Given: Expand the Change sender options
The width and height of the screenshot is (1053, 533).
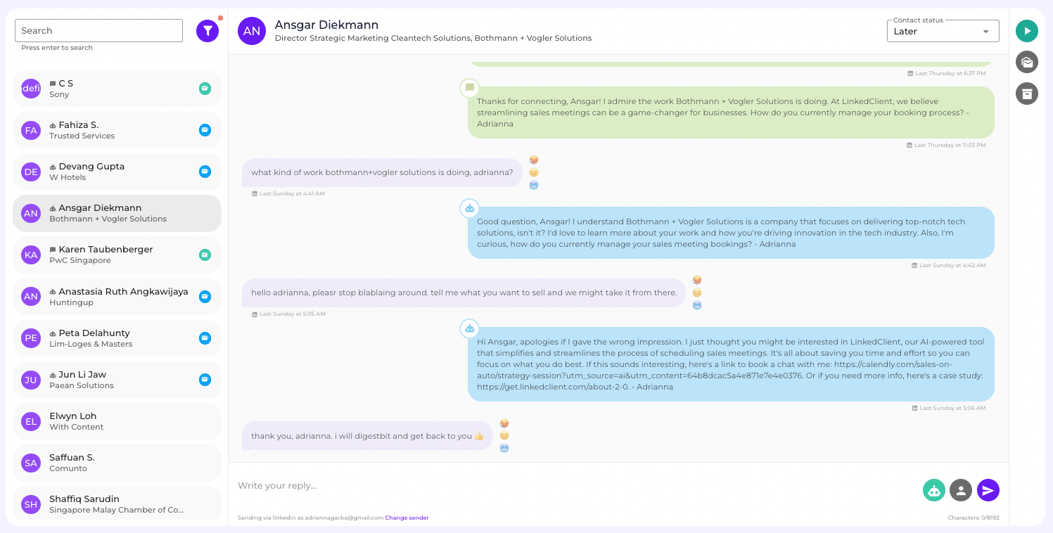Looking at the screenshot, I should click(x=407, y=518).
